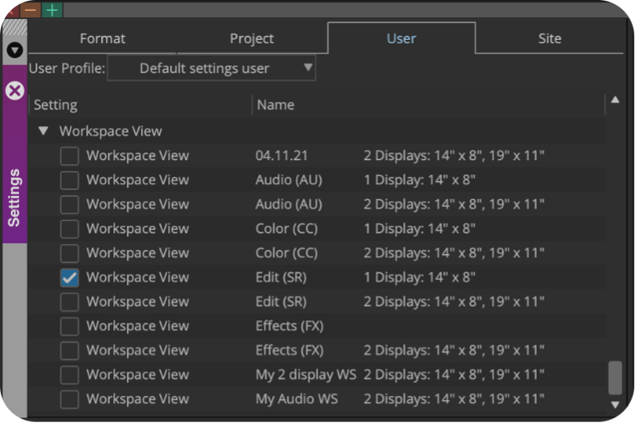Uncheck the Edit (SR) 1 Display workspace
Screen dimensions: 636x425
point(69,277)
